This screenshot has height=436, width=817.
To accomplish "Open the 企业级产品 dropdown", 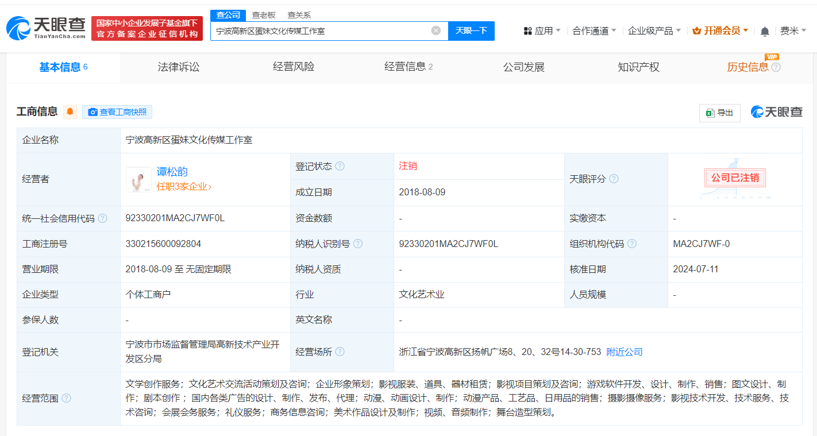I will [x=654, y=31].
